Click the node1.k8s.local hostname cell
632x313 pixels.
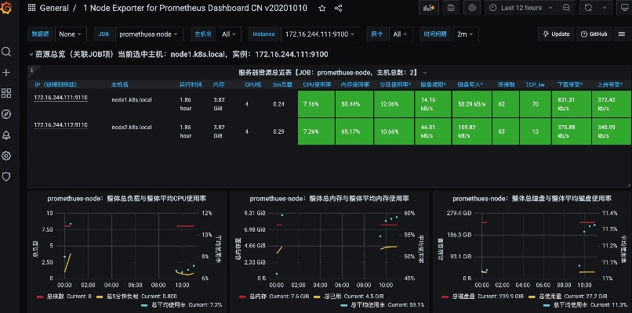click(x=132, y=100)
